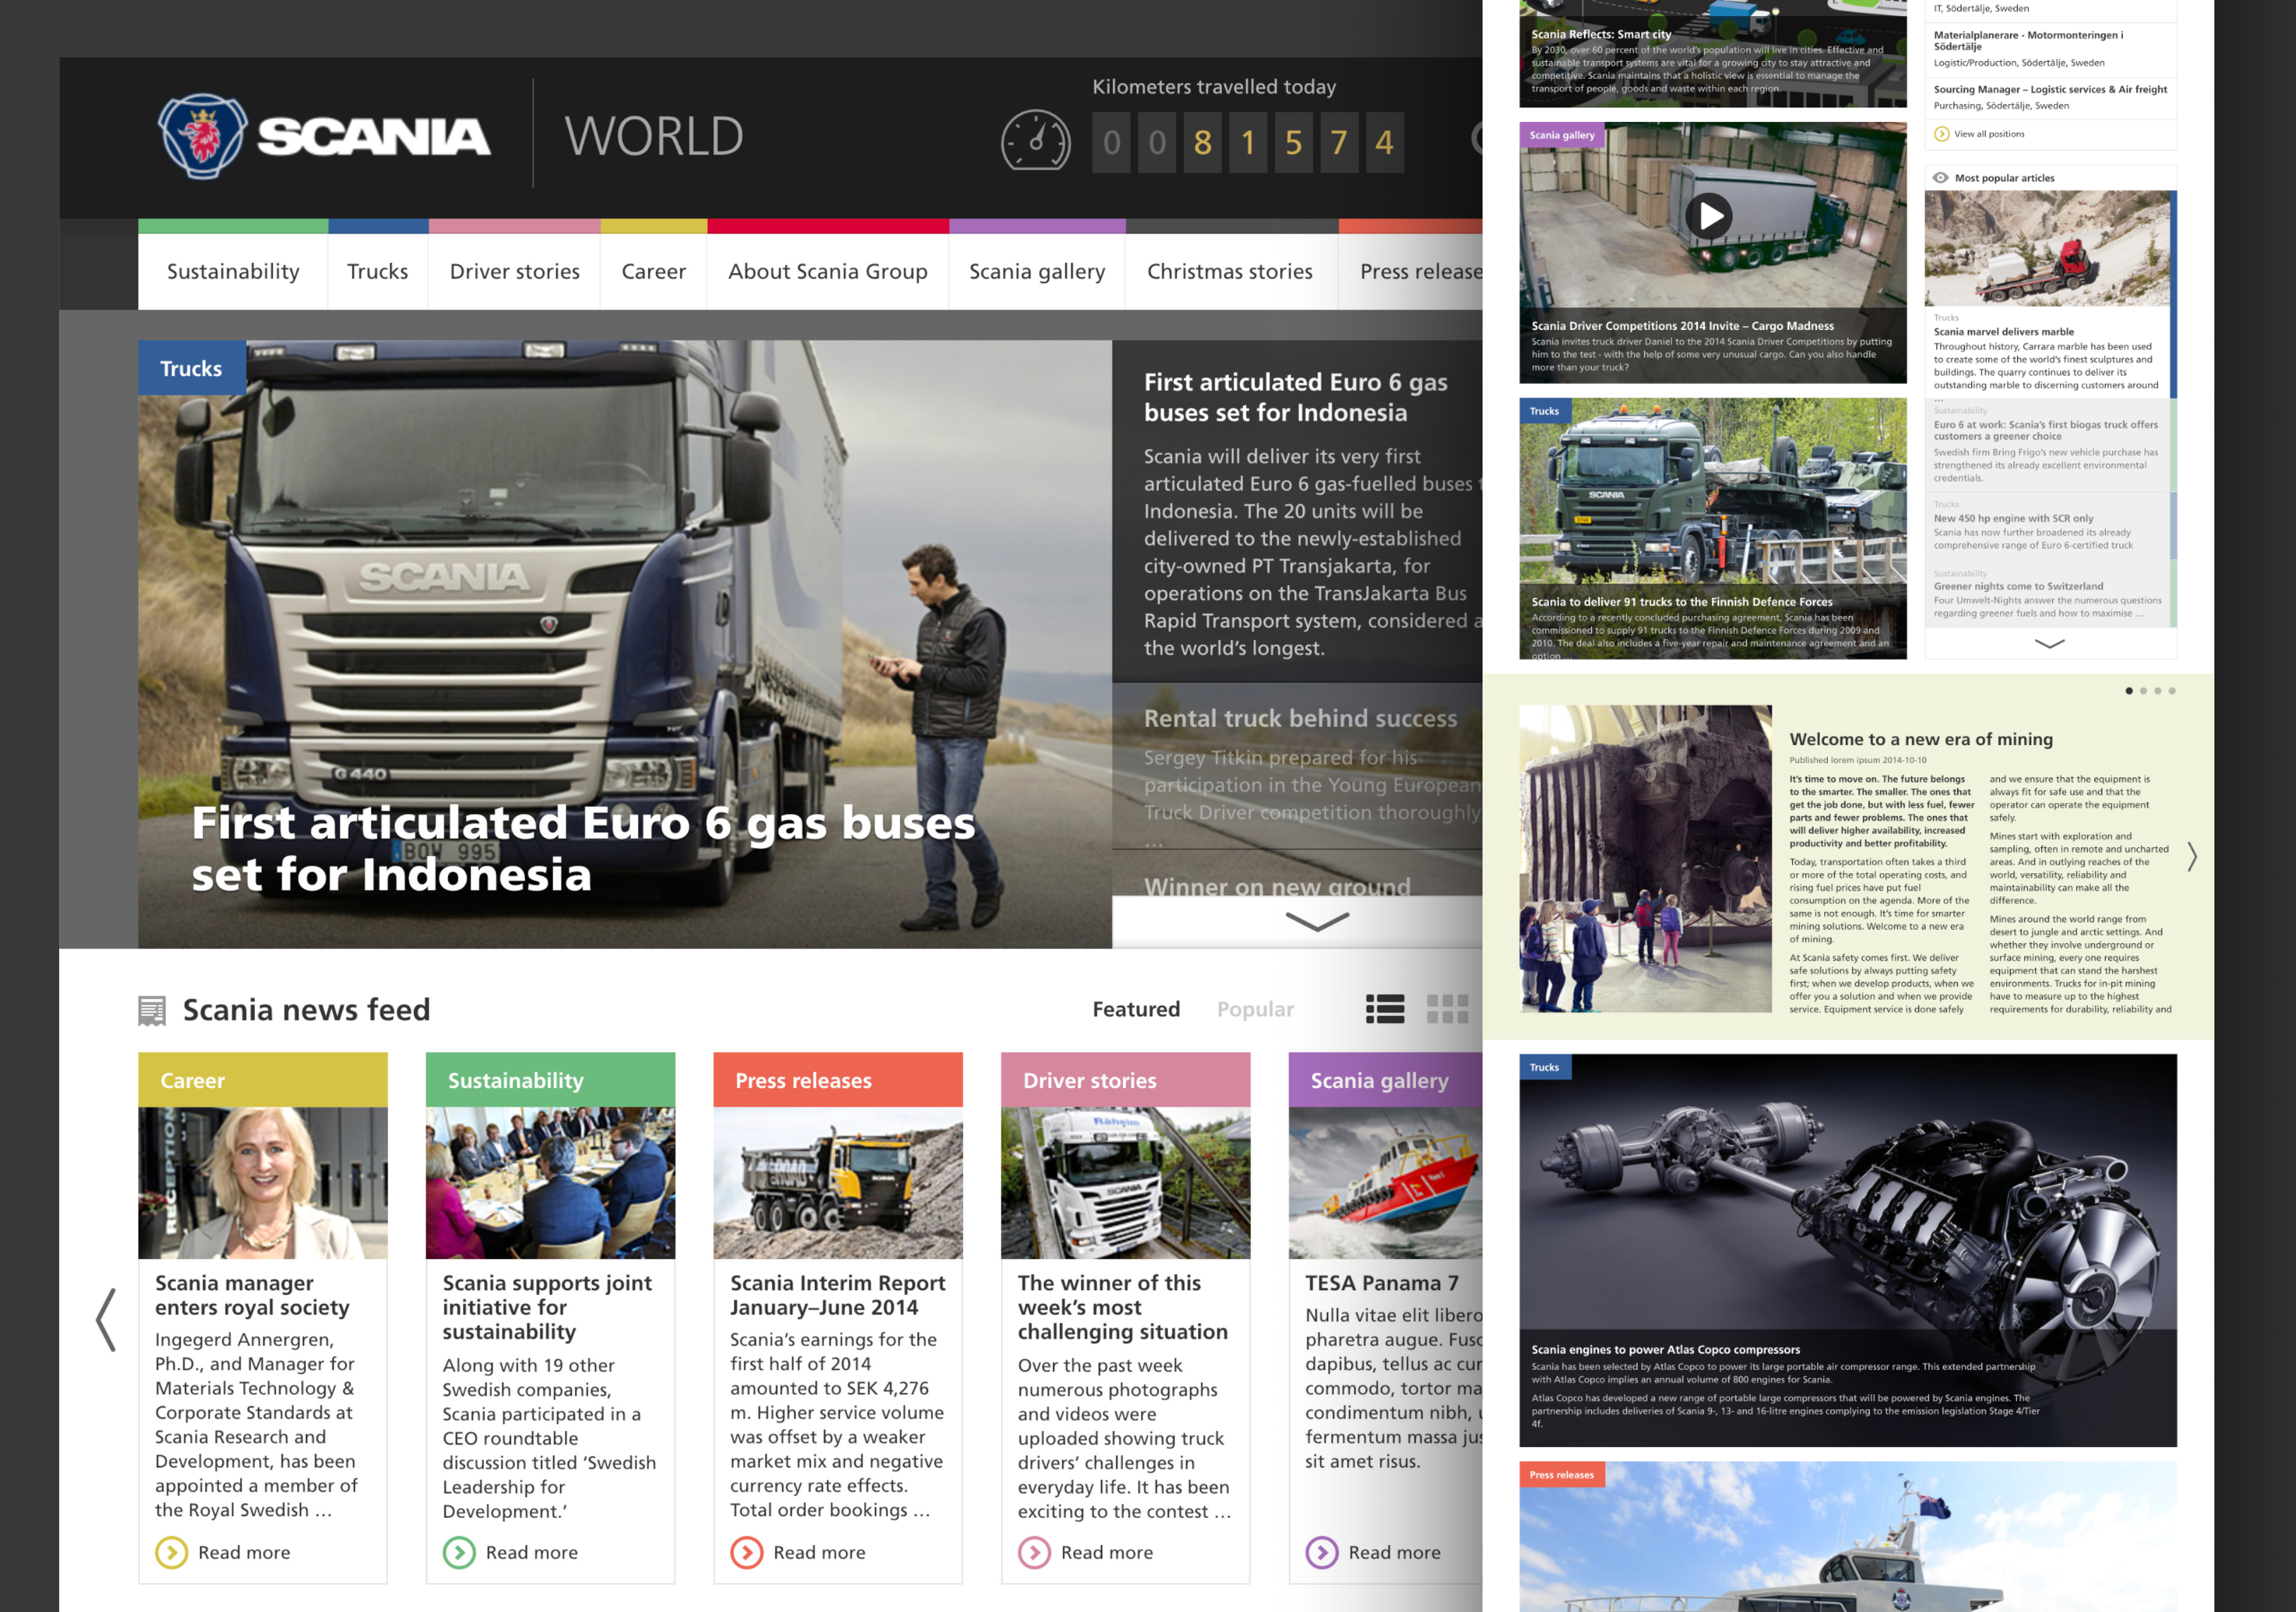2296x1612 pixels.
Task: Open the Sustainability menu
Action: [233, 271]
